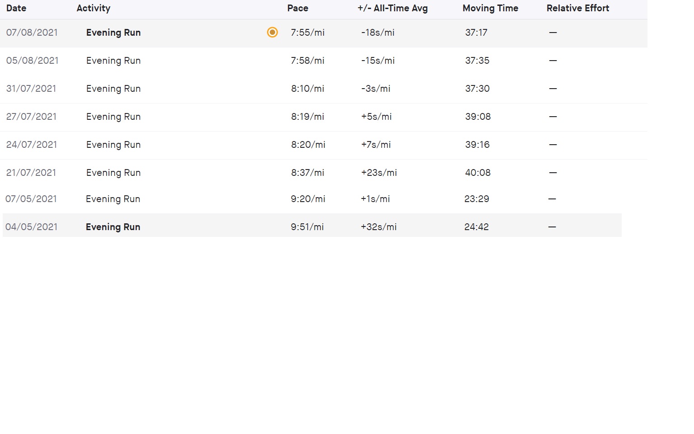The height and width of the screenshot is (434, 694).
Task: Open the Evening Run from 07/08/2021
Action: pos(113,33)
